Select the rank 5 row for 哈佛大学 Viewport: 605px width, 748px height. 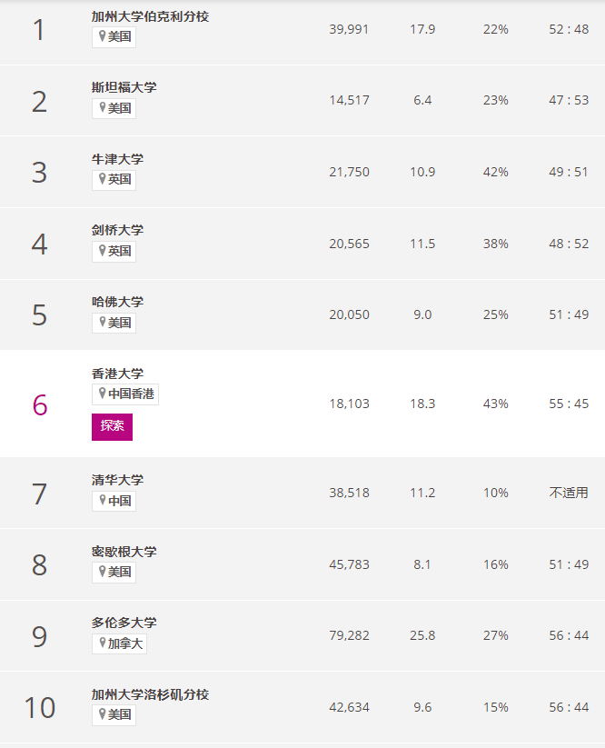click(302, 314)
